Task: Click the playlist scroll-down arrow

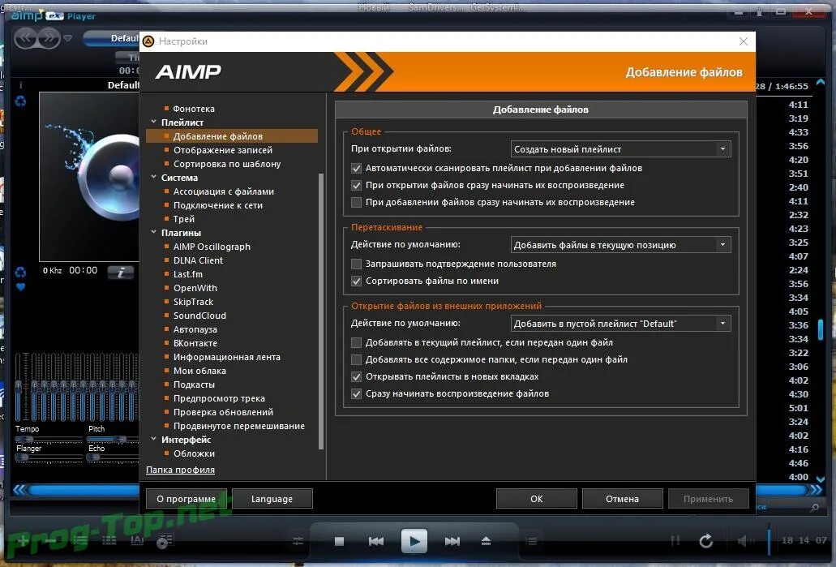Action: (x=821, y=479)
